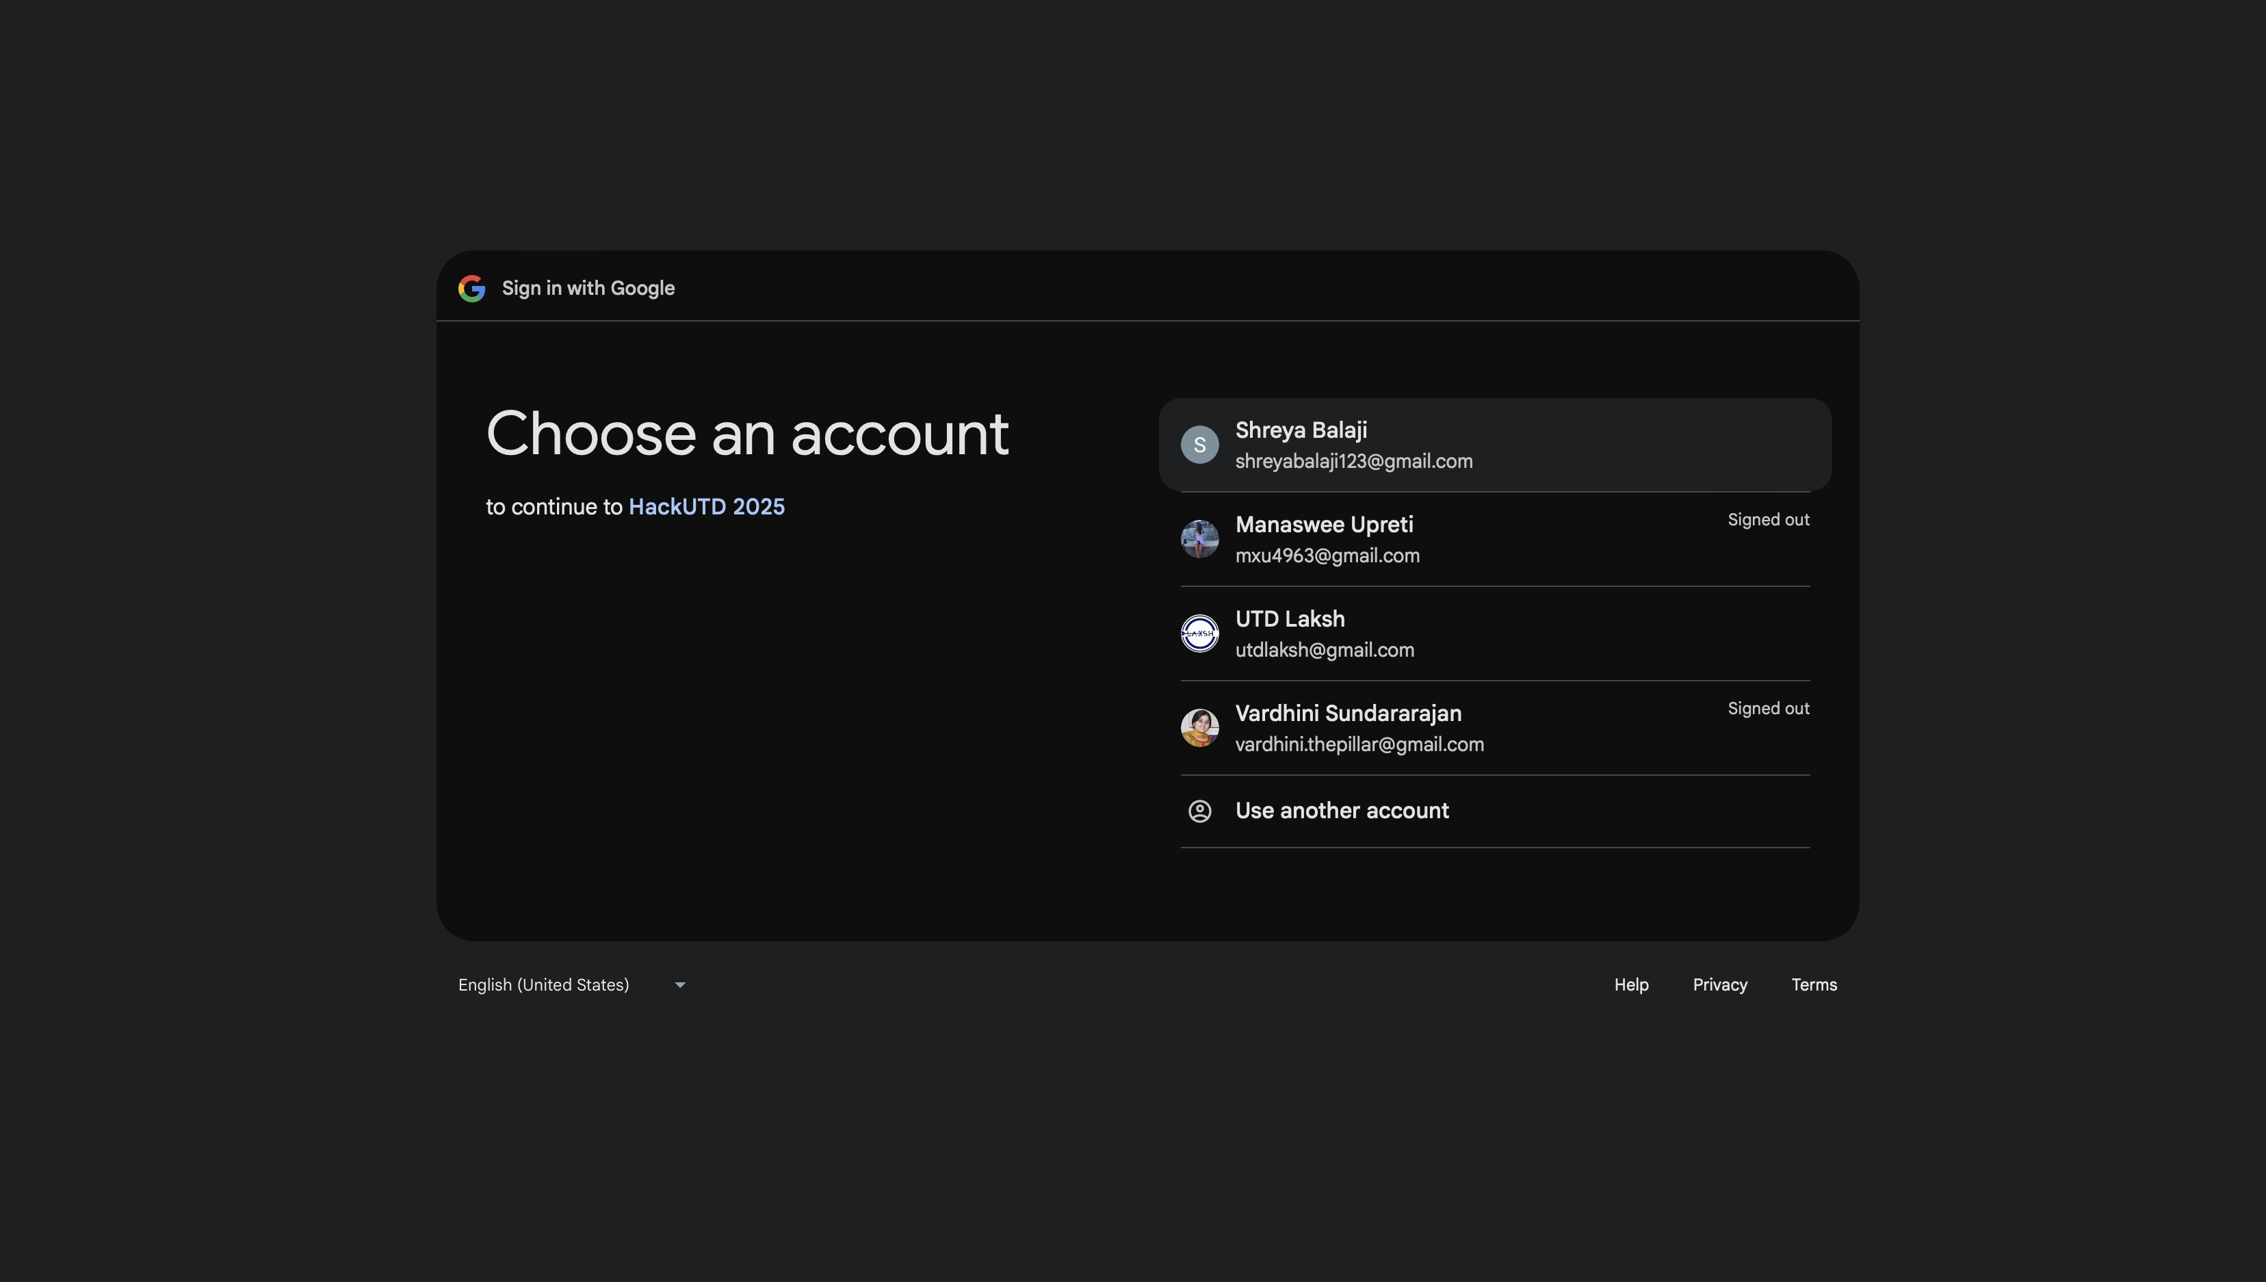Click the UTD Laksh logo avatar

tap(1199, 633)
